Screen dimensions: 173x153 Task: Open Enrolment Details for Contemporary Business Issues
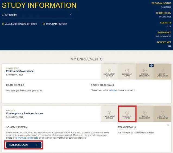click(109, 114)
